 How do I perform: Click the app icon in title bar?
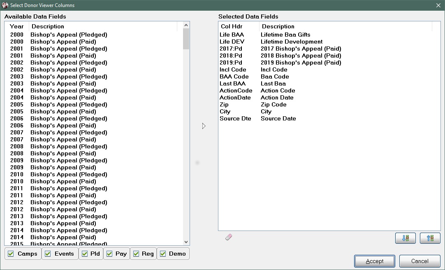pos(5,5)
